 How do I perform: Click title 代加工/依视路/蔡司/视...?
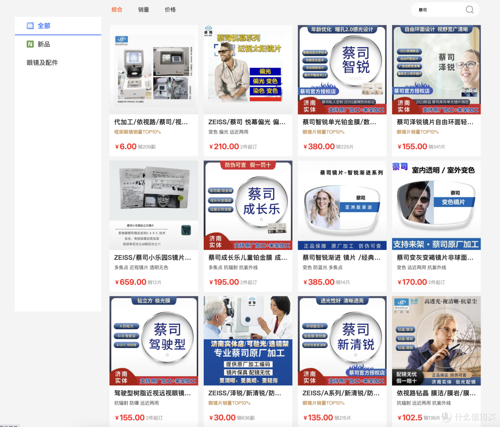pyautogui.click(x=151, y=122)
